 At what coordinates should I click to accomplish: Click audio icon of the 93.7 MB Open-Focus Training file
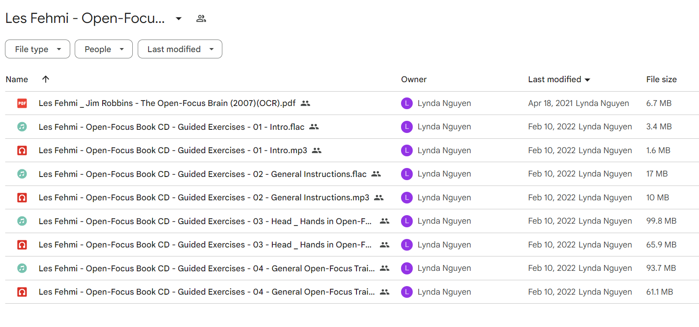(x=22, y=268)
